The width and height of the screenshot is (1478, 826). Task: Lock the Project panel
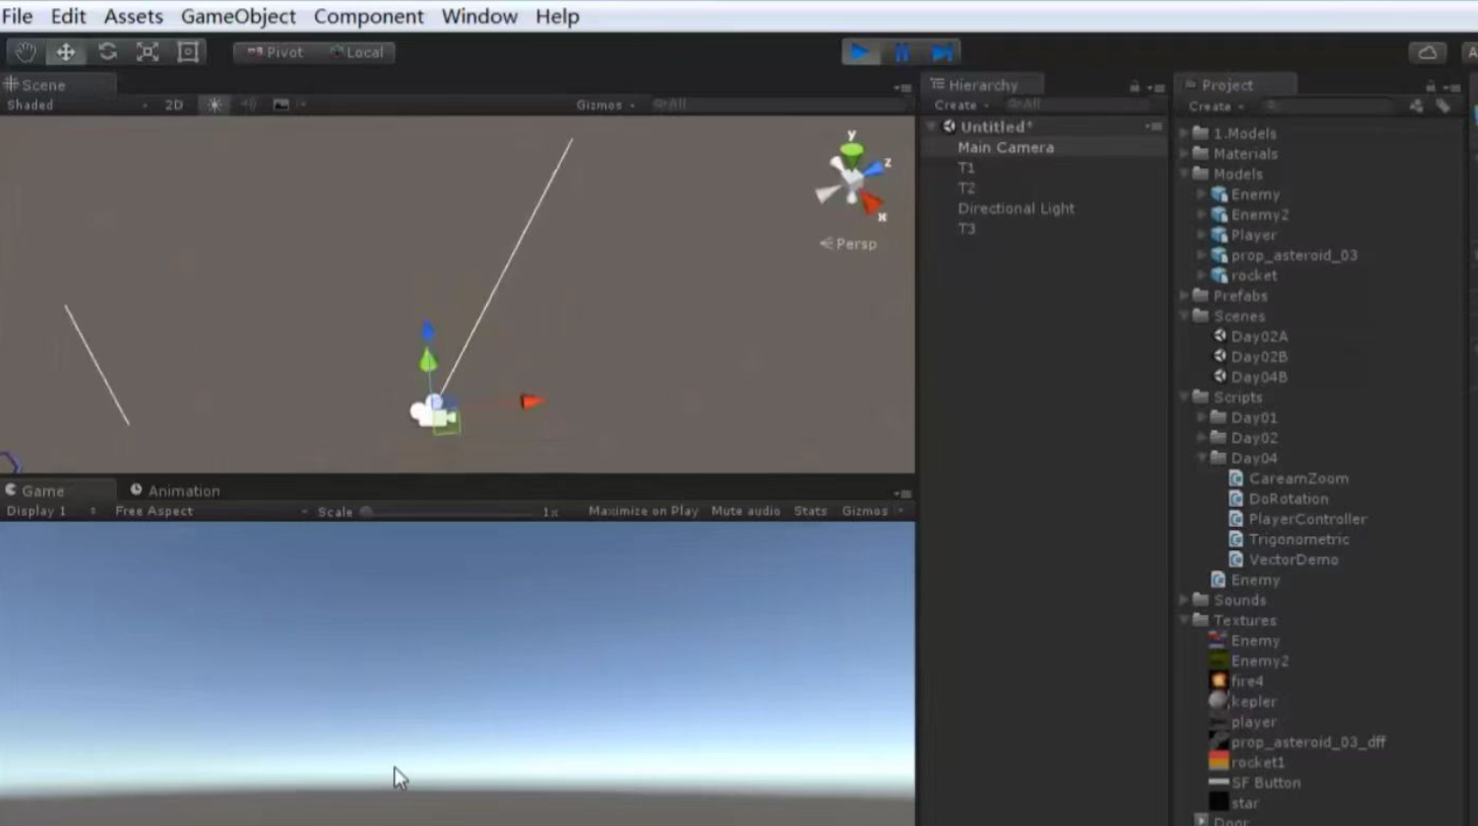[1430, 86]
